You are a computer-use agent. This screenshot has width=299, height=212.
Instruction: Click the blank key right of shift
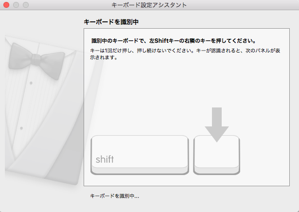click(x=217, y=155)
